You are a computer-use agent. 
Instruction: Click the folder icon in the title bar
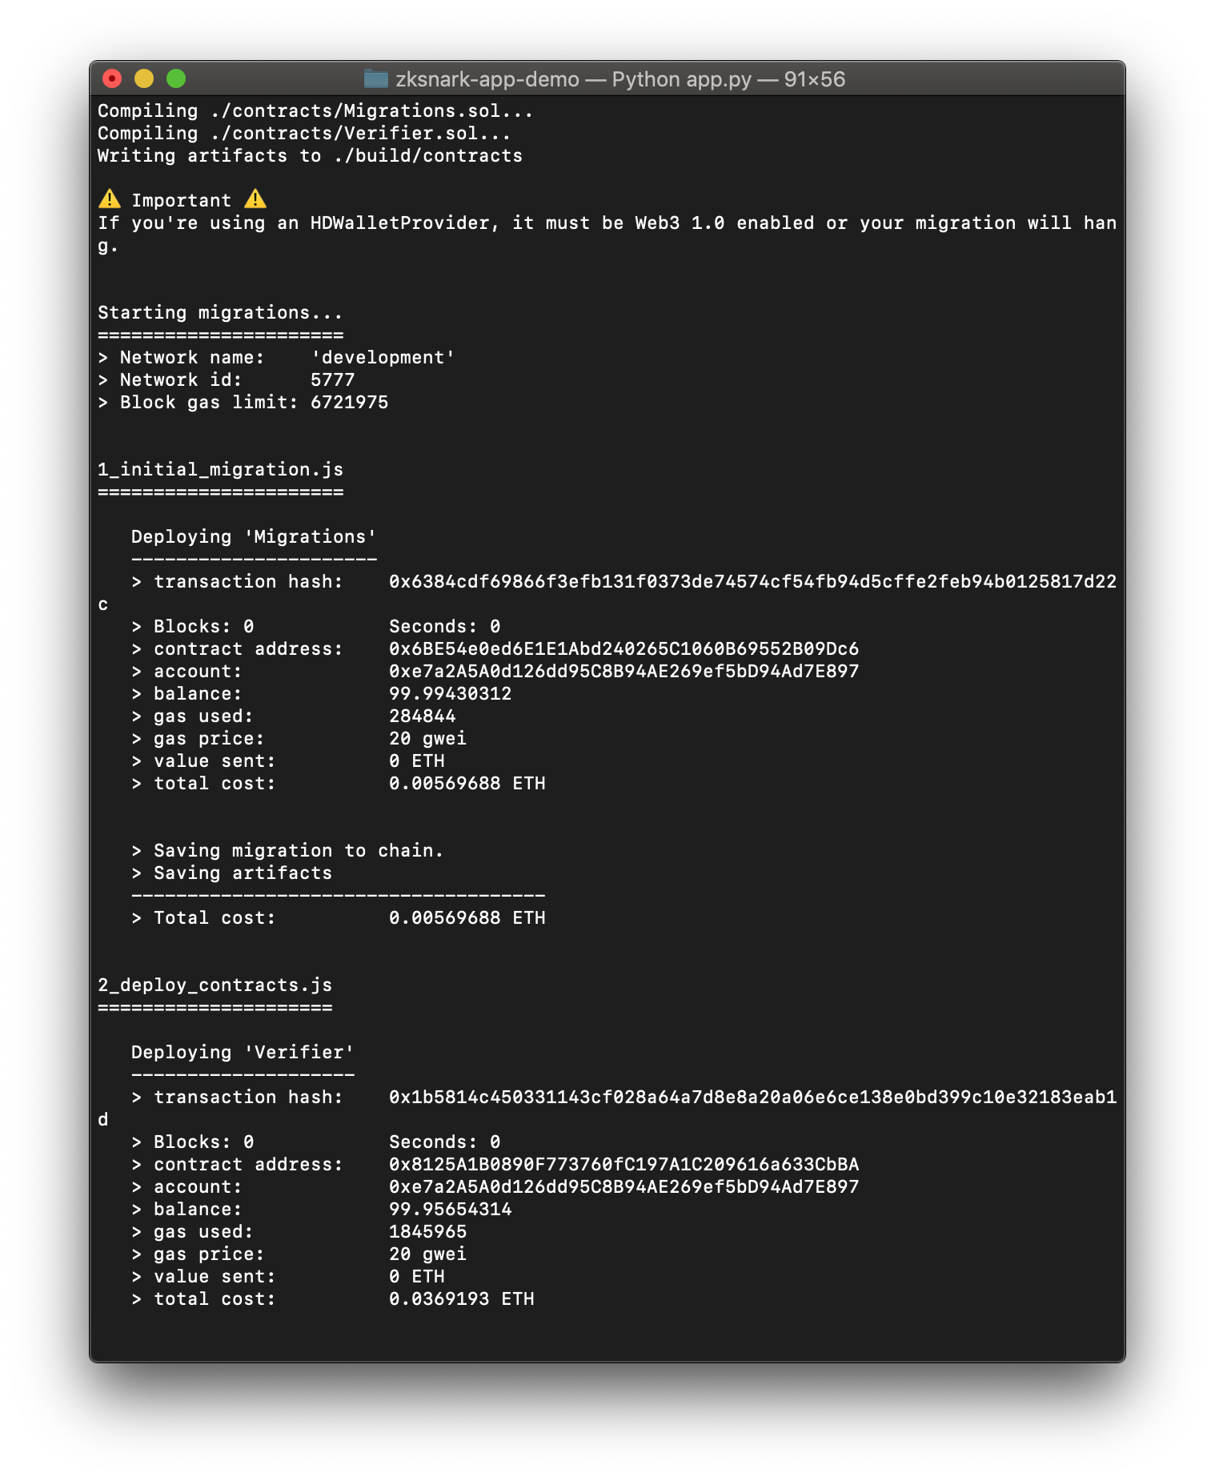click(375, 79)
